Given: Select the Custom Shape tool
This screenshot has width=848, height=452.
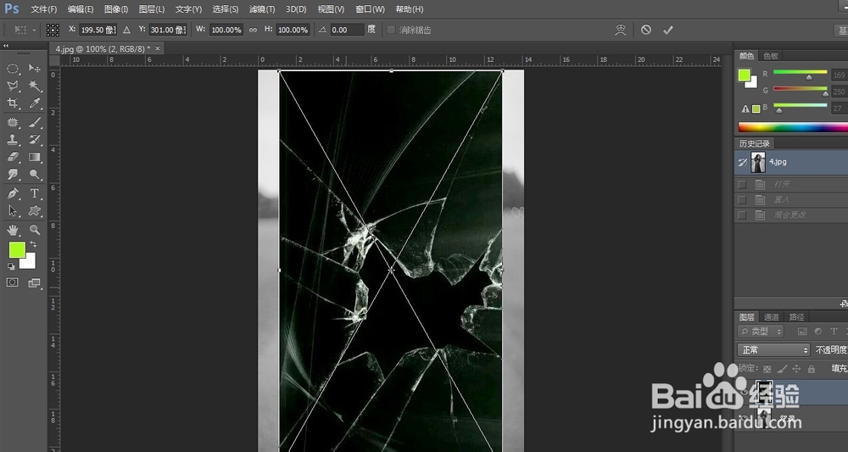Looking at the screenshot, I should [35, 211].
